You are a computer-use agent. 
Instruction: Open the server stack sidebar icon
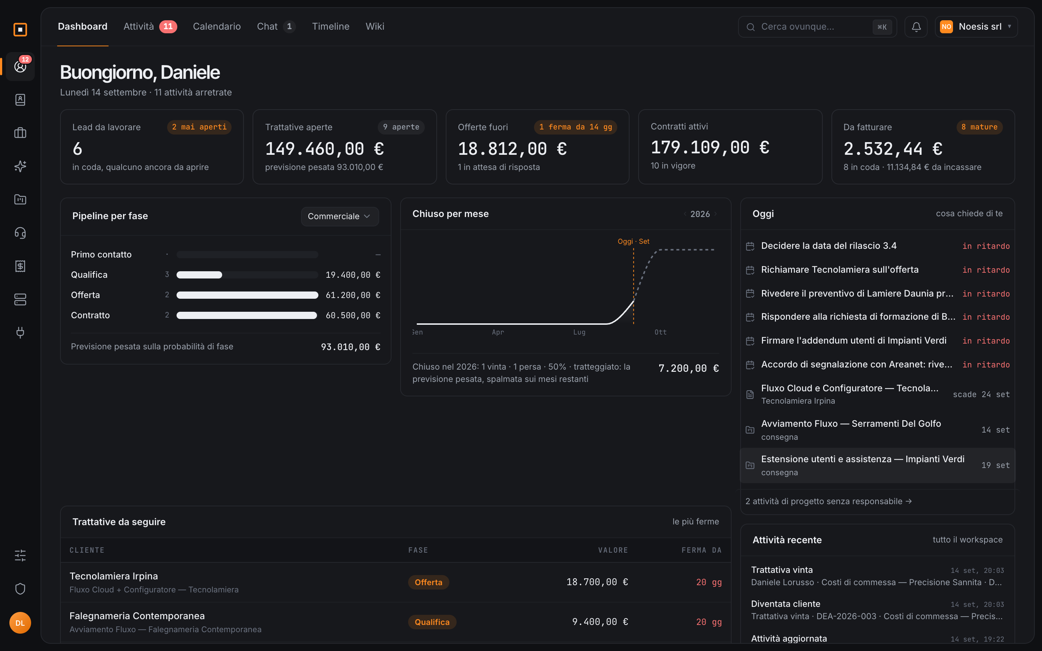(x=20, y=299)
